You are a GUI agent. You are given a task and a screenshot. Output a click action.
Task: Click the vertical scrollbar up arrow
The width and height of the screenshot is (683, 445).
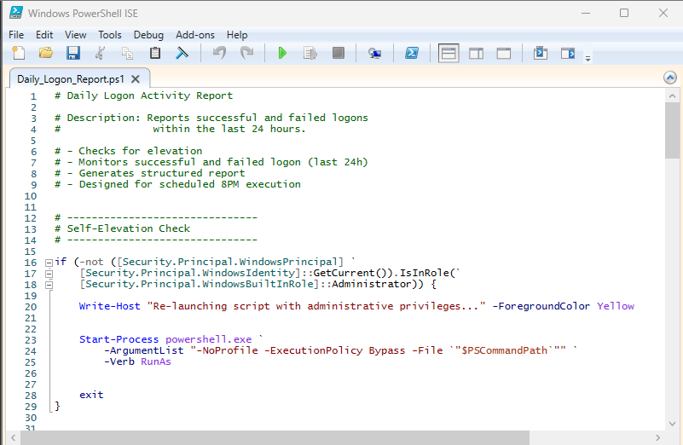(x=672, y=95)
